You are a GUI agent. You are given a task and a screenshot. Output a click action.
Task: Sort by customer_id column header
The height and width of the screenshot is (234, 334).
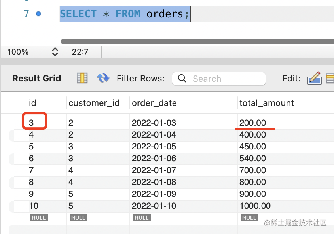[94, 103]
